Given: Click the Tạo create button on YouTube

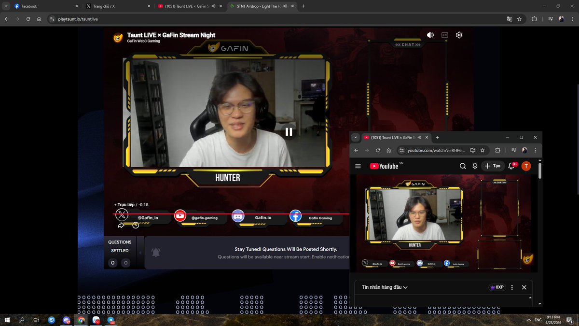Looking at the screenshot, I should [493, 166].
